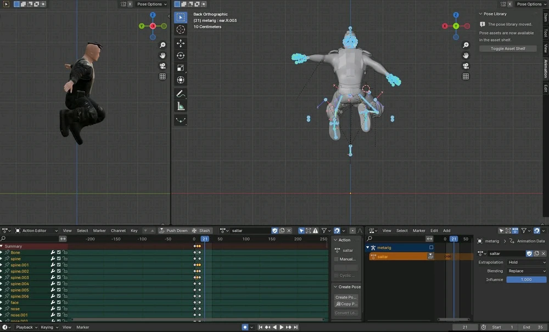Open Pose Options in right viewport

[531, 4]
